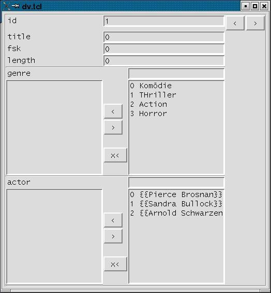Add selected genre using genre '<' button

(x=113, y=111)
